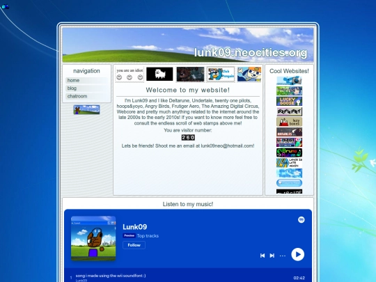The height and width of the screenshot is (282, 376).
Task: Open Lunk09 artist name link in player
Action: click(135, 227)
